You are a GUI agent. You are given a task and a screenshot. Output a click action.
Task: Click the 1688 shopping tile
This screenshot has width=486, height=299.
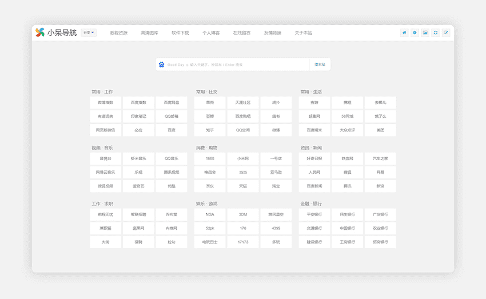(210, 158)
